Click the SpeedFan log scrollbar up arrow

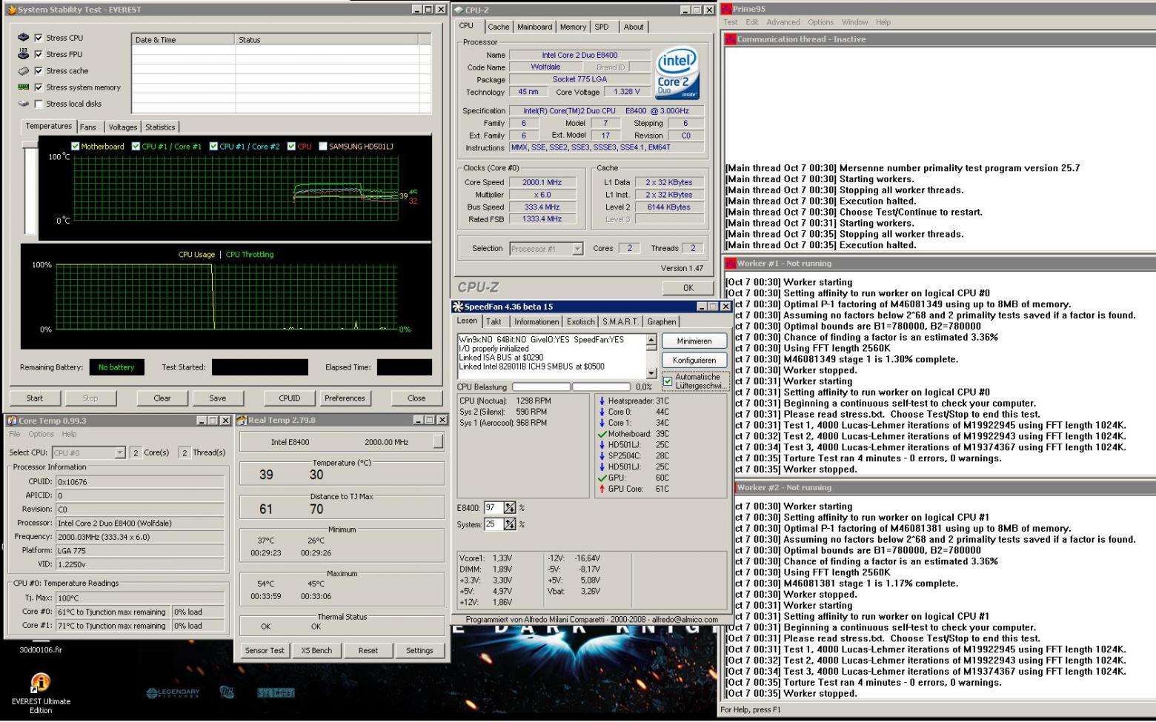tap(651, 340)
